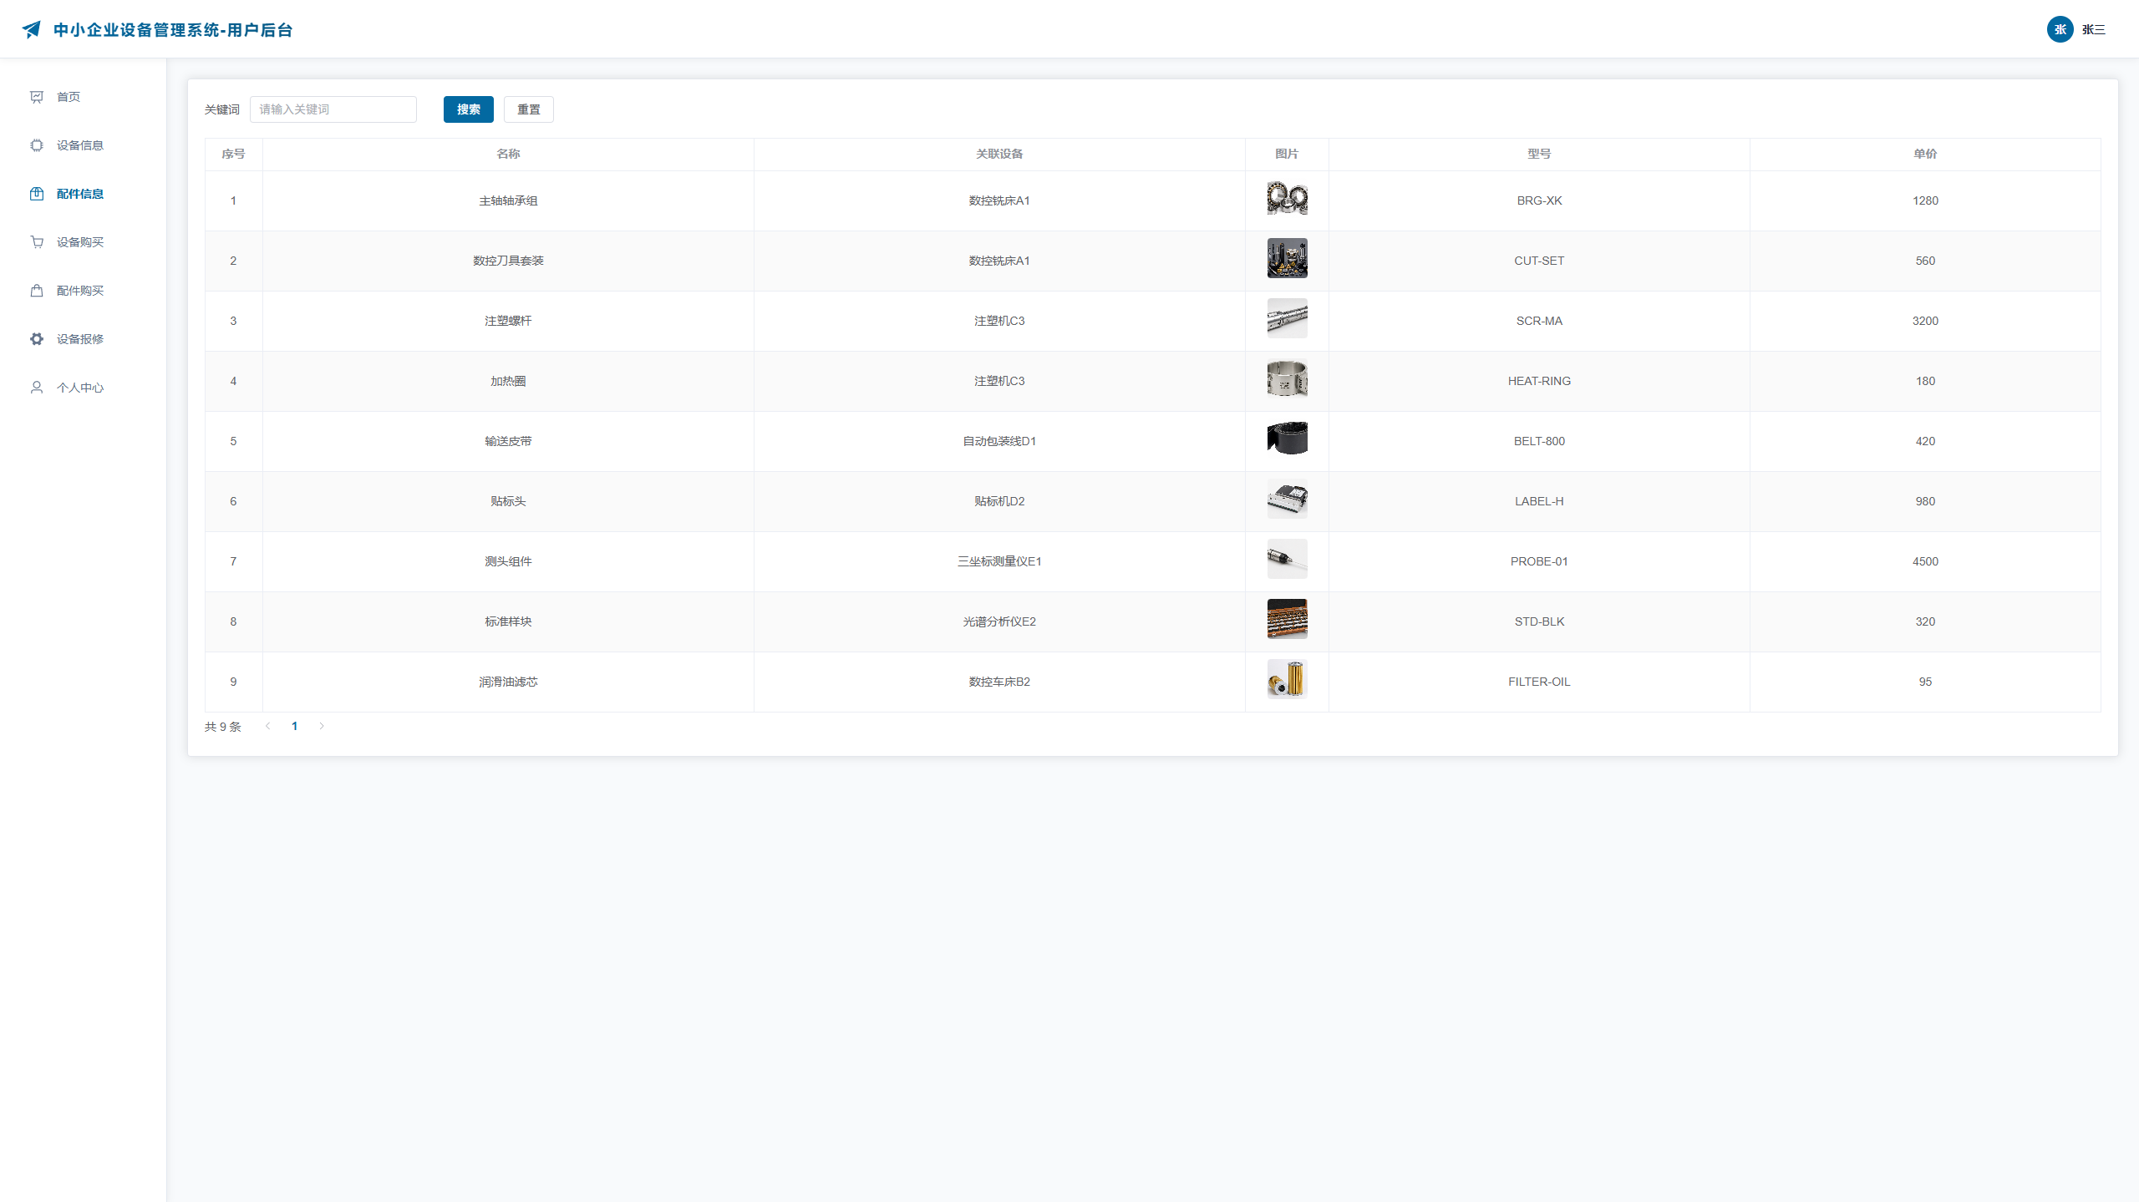Click the 配件购买 bag icon
Viewport: 2139px width, 1202px height.
click(x=37, y=291)
